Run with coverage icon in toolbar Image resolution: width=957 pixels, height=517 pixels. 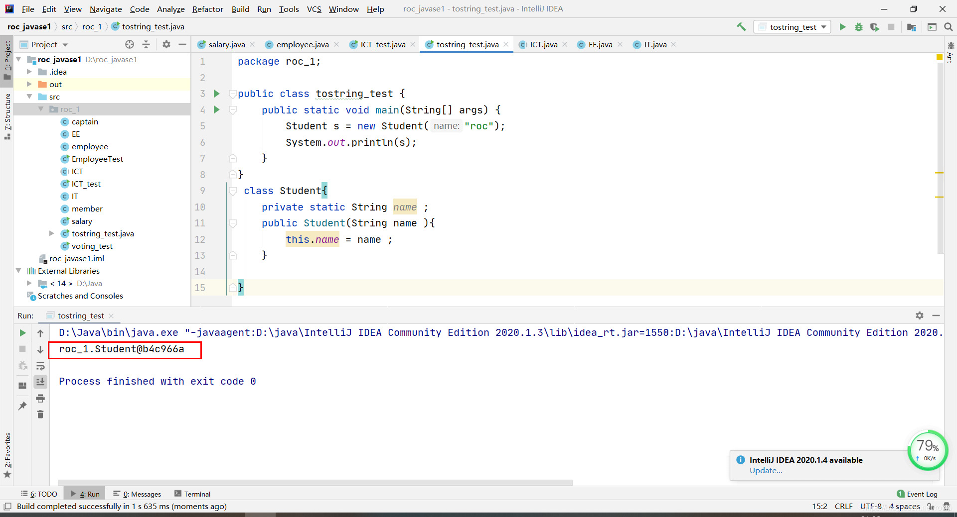(x=875, y=27)
